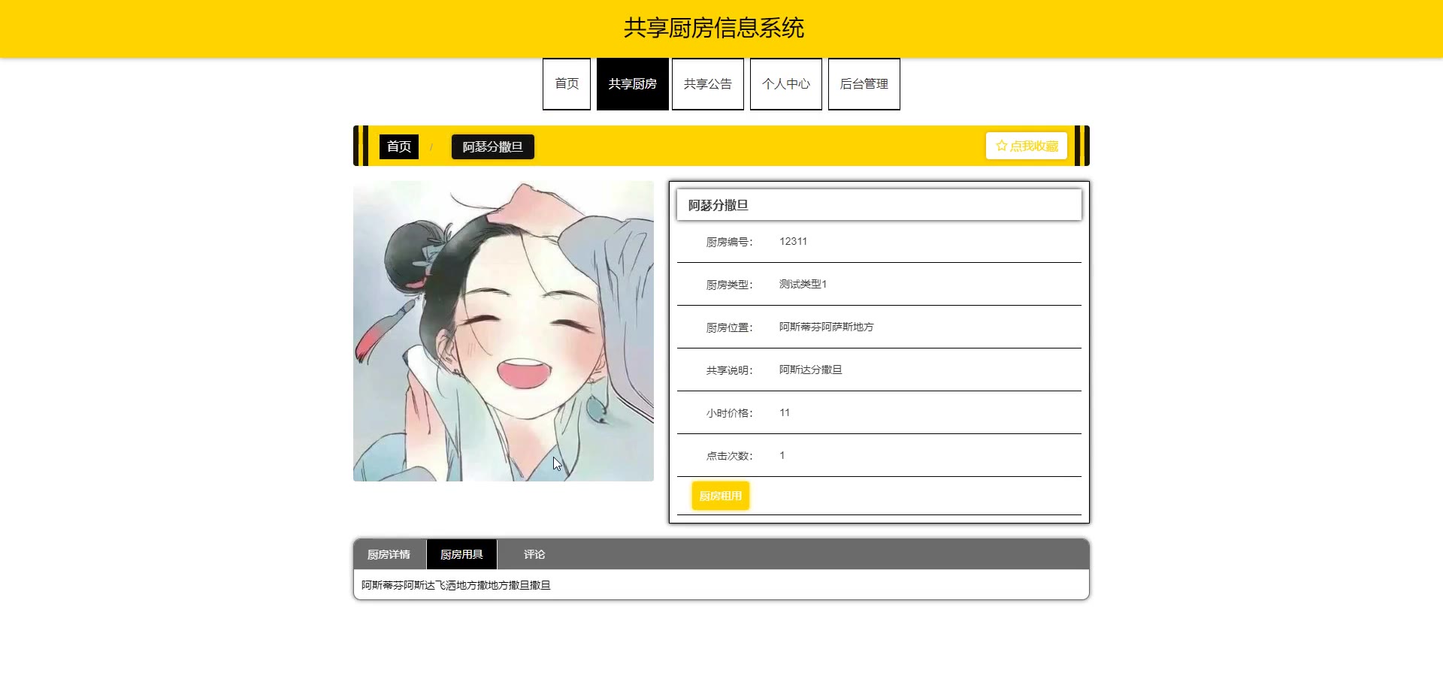Select the 厨房用具 tab
Screen dimensions: 1443x700
point(461,554)
